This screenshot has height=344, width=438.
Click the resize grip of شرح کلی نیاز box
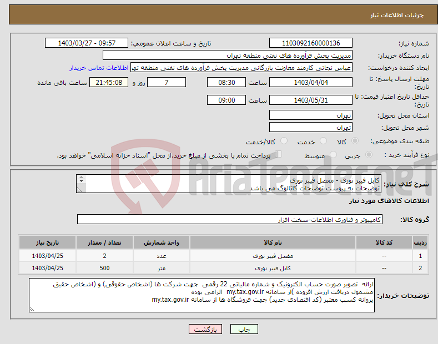click(79, 190)
